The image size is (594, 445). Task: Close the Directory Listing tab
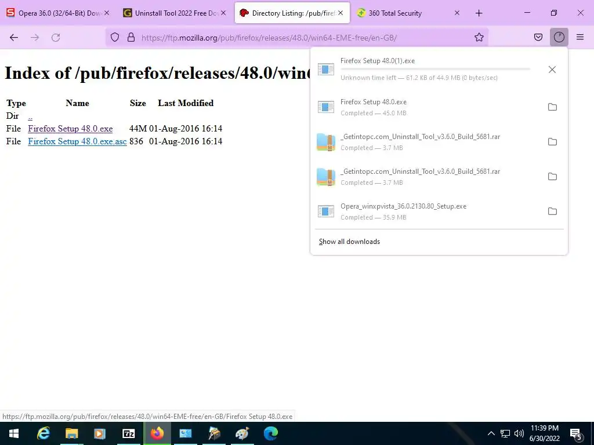point(341,13)
